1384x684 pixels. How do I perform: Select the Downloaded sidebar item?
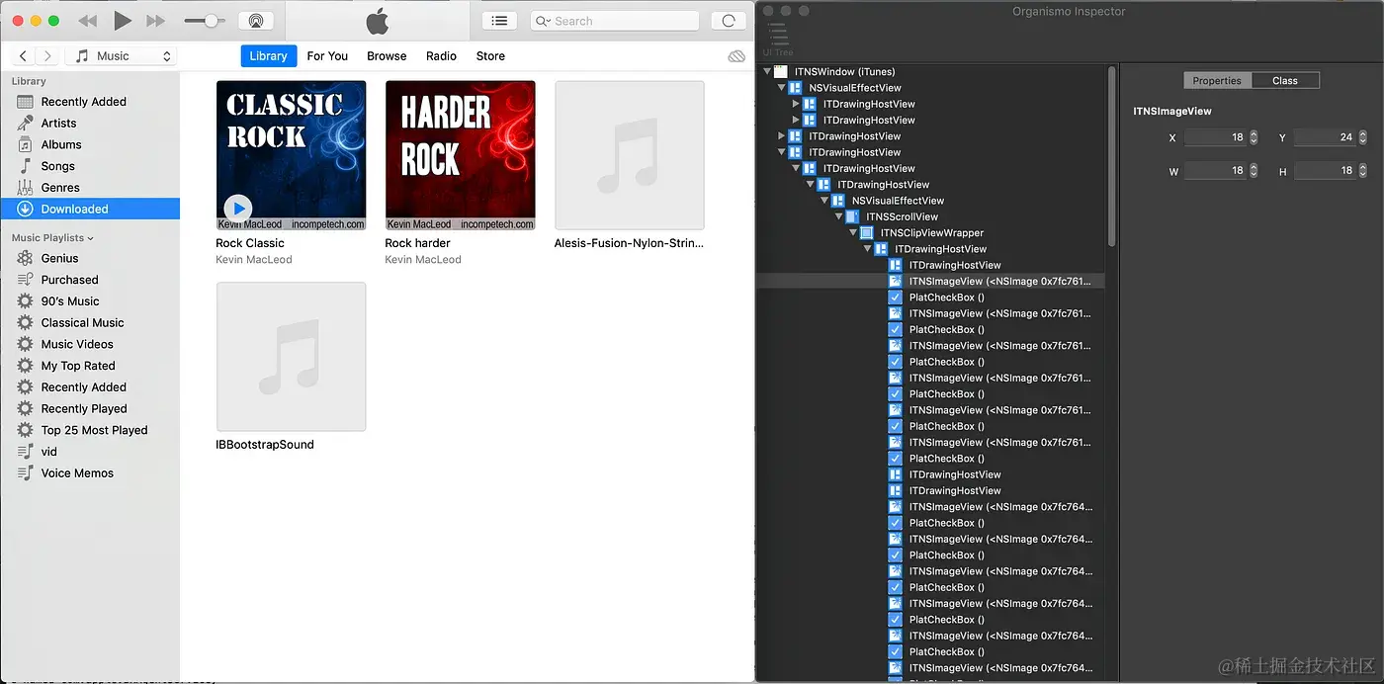point(90,209)
